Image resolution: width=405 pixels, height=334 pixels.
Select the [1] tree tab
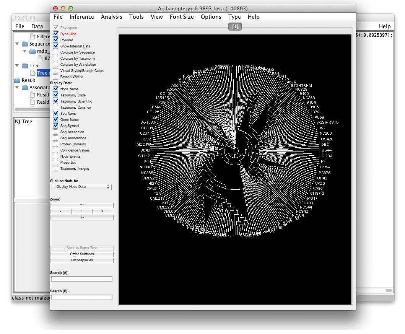click(235, 27)
